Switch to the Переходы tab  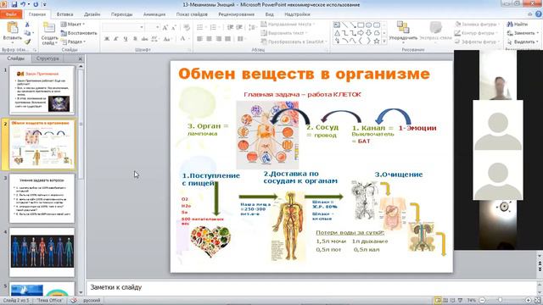click(x=121, y=14)
